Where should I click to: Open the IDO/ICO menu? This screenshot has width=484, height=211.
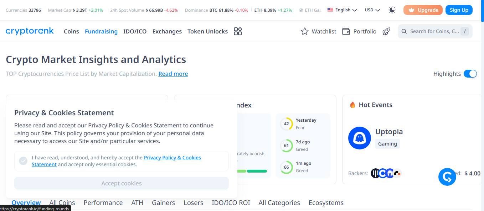click(135, 31)
